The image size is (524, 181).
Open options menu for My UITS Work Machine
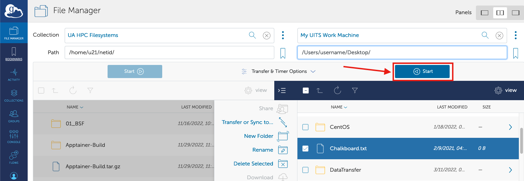[x=515, y=35]
